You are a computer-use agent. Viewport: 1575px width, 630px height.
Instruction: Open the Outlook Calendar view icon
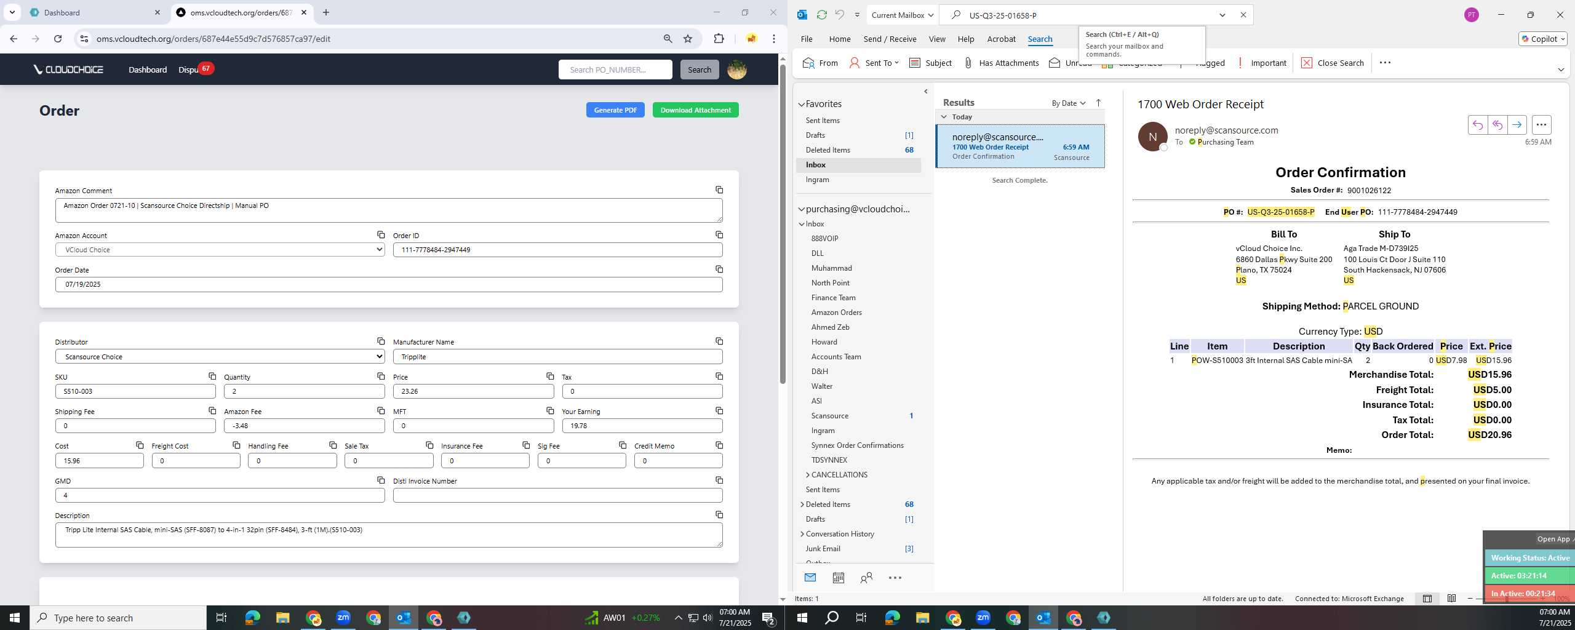tap(838, 578)
